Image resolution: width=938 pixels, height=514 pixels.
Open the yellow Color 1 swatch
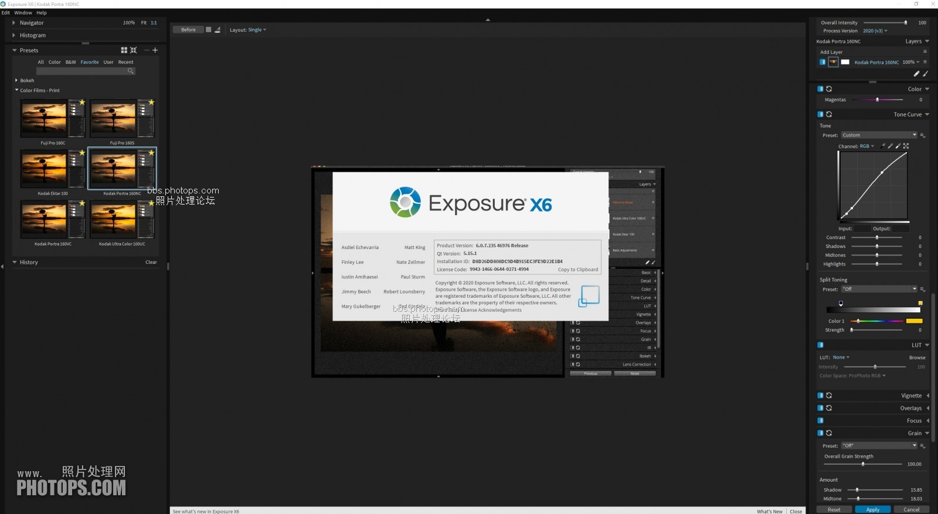point(914,321)
